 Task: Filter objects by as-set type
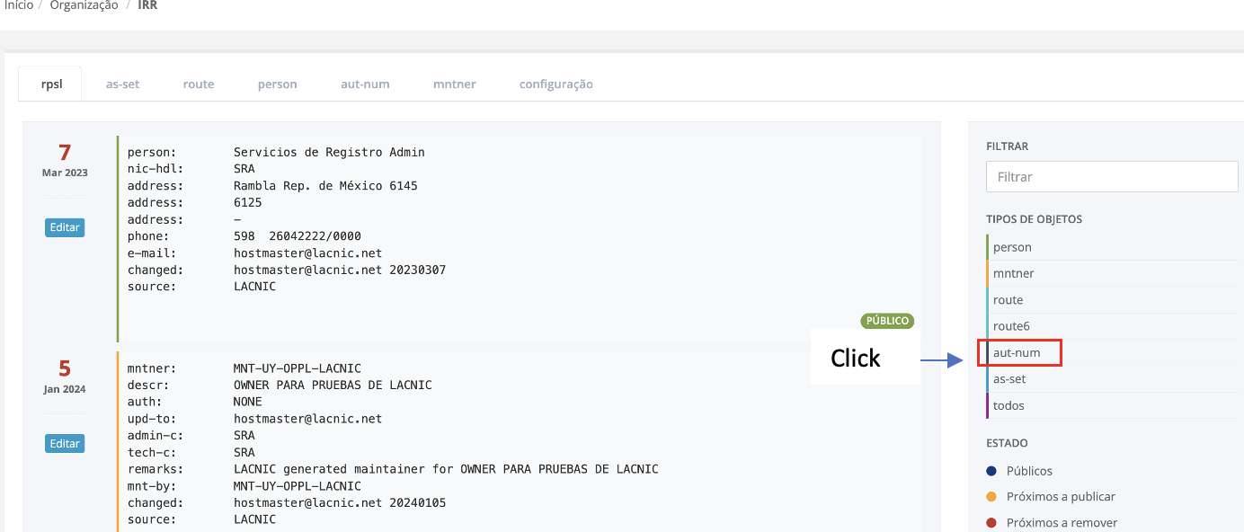[1009, 379]
